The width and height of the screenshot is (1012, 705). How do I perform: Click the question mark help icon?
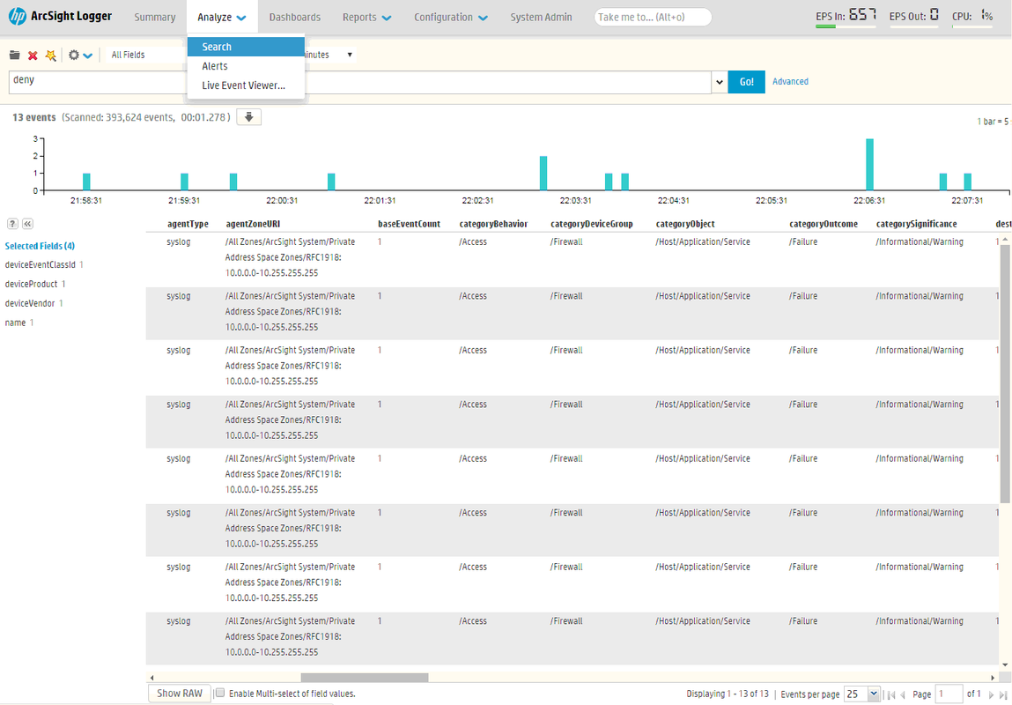tap(12, 223)
